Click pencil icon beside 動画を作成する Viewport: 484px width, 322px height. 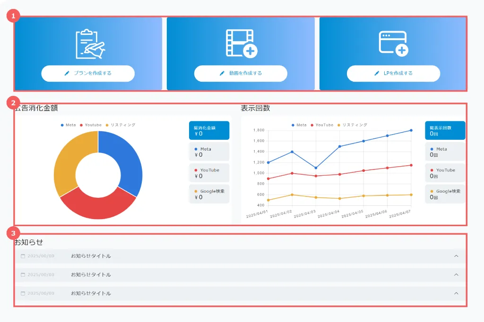click(222, 73)
